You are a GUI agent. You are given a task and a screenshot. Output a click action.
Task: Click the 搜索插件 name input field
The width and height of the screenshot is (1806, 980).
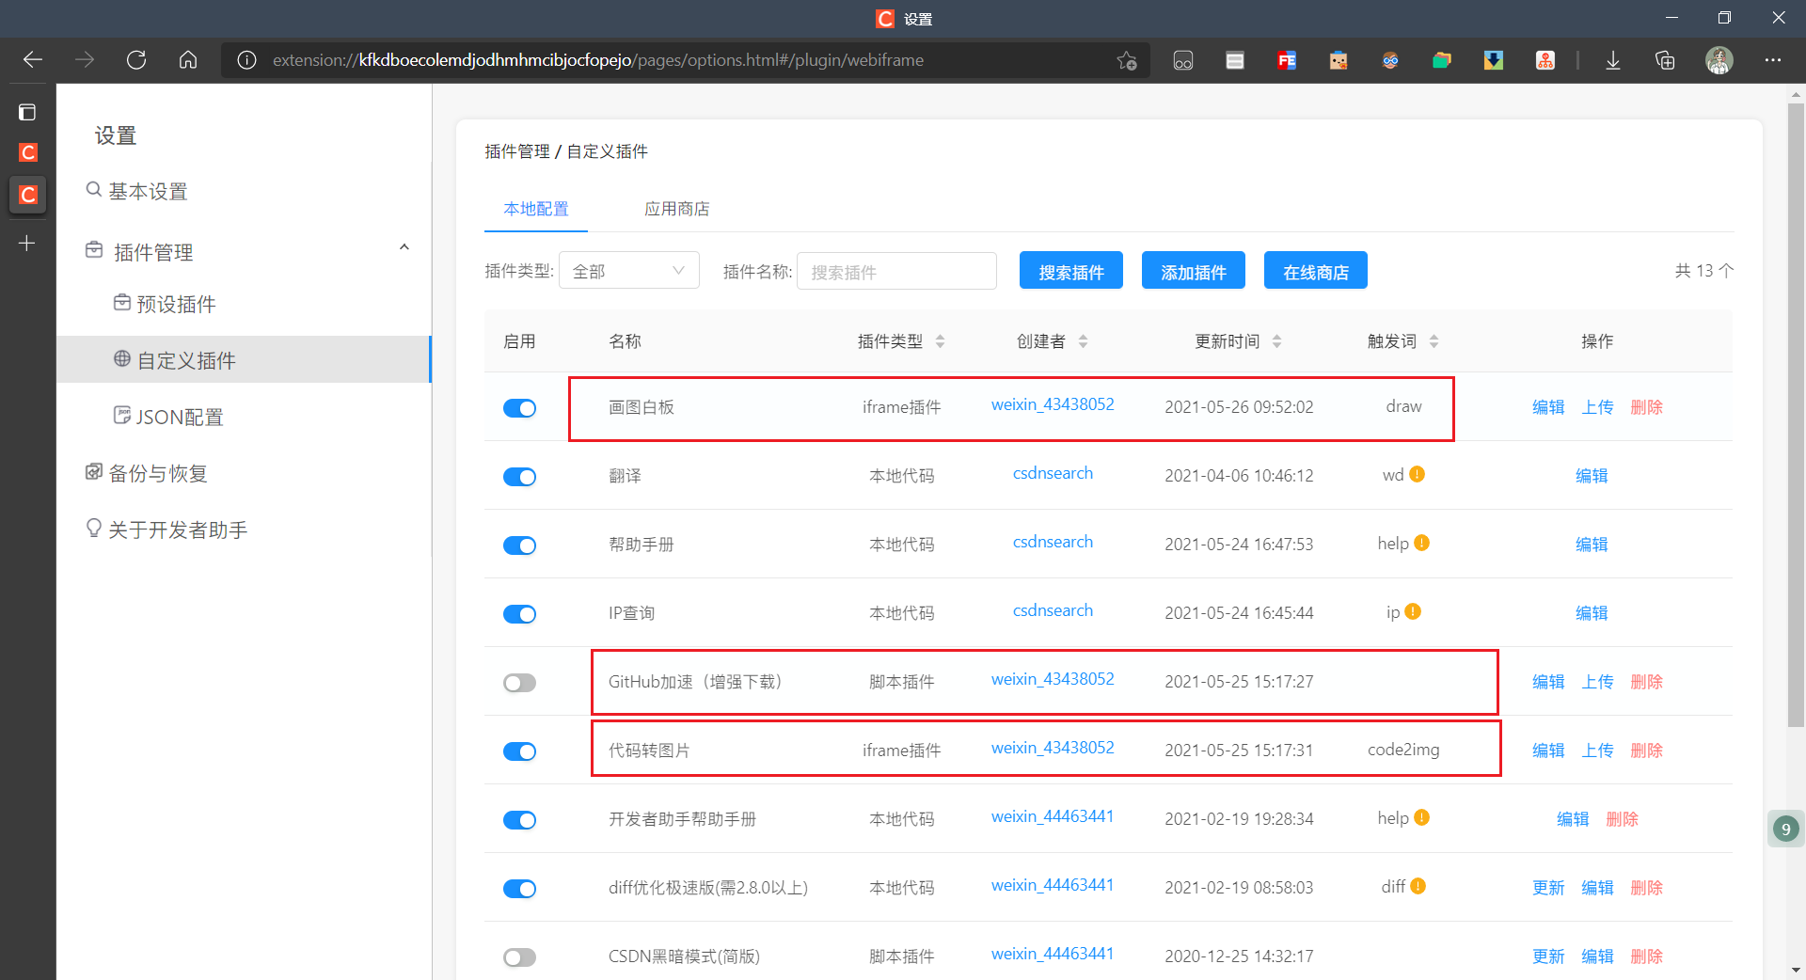(x=896, y=271)
